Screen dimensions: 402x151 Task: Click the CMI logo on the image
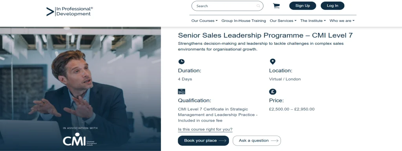point(80,140)
